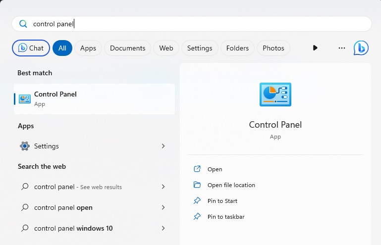The image size is (381, 245).
Task: Click the Control Panel icon in Best match
Action: pos(25,99)
